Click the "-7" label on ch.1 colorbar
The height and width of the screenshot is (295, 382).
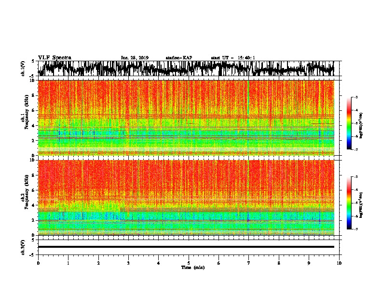pyautogui.click(x=355, y=149)
